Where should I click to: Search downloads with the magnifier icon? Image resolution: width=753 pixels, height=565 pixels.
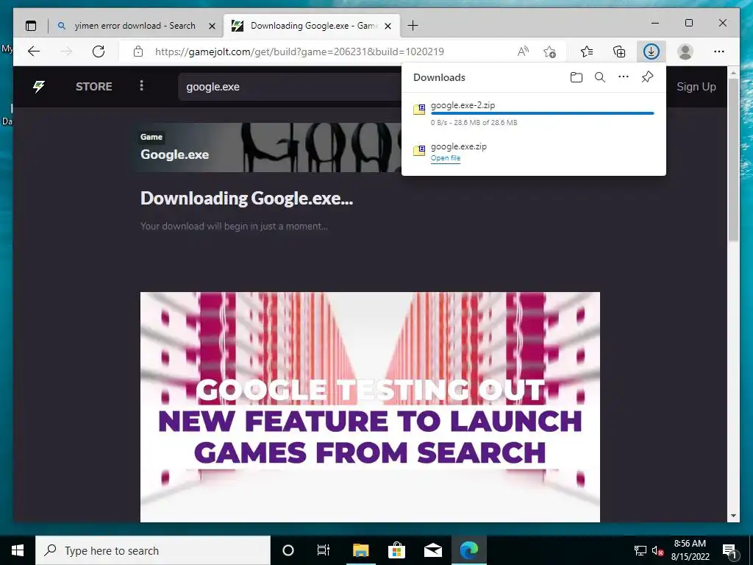click(600, 77)
